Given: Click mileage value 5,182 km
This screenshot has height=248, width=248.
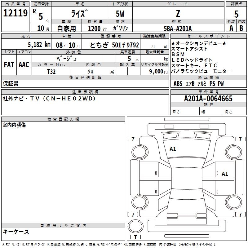Looking at the screenshot, I should pyautogui.click(x=39, y=45).
